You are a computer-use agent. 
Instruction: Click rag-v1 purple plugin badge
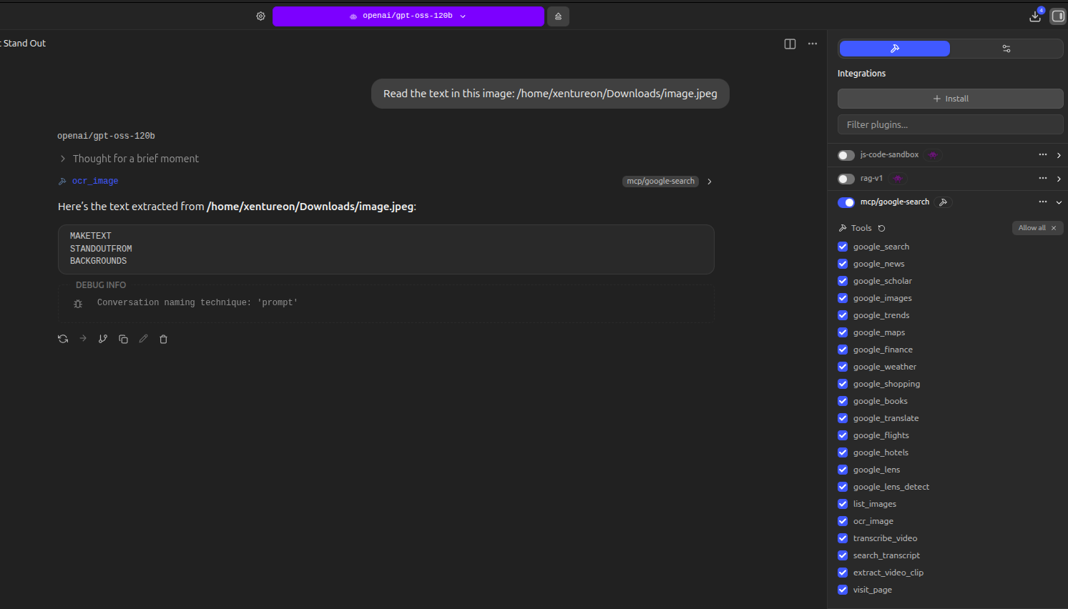click(898, 179)
